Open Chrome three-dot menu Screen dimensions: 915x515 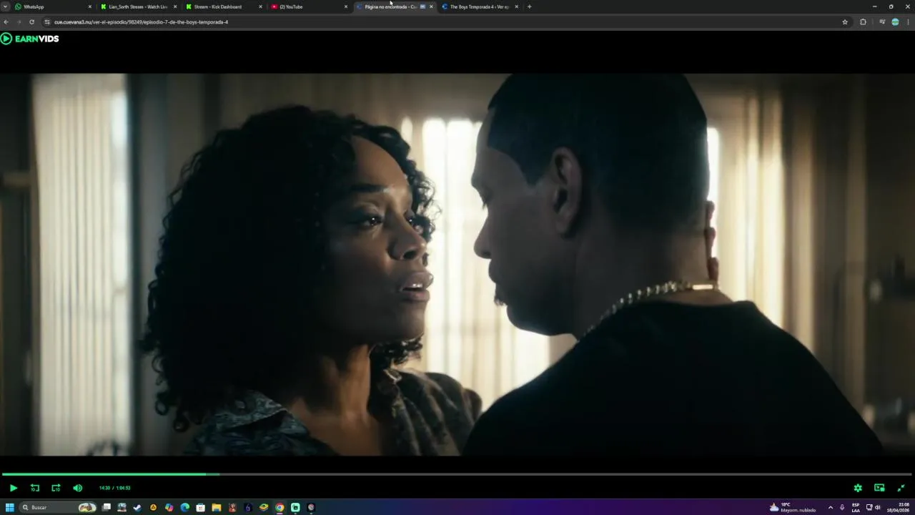click(908, 22)
